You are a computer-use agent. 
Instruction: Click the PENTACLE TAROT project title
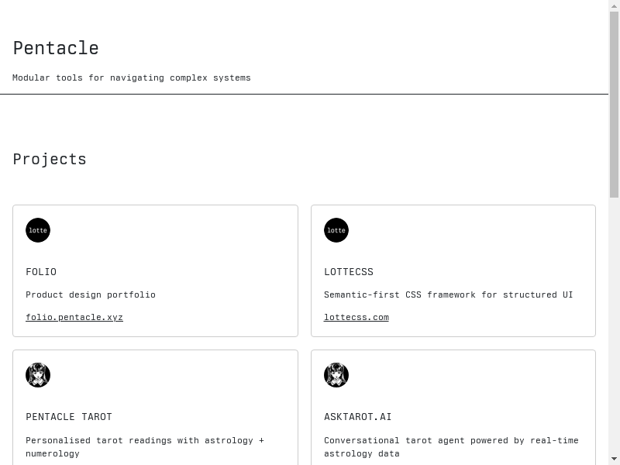(69, 417)
